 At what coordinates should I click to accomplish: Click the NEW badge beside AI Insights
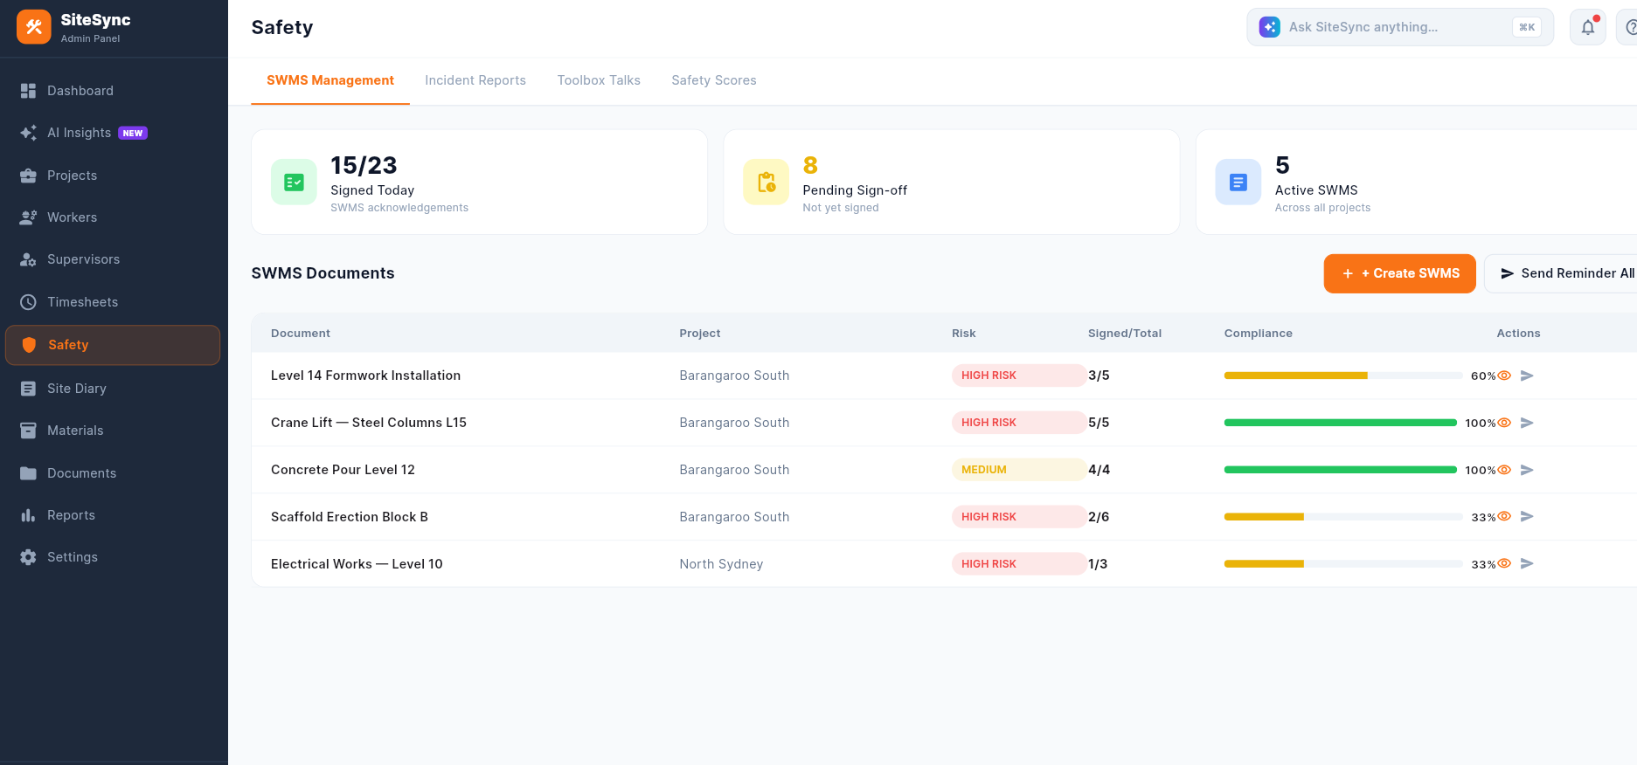[133, 133]
